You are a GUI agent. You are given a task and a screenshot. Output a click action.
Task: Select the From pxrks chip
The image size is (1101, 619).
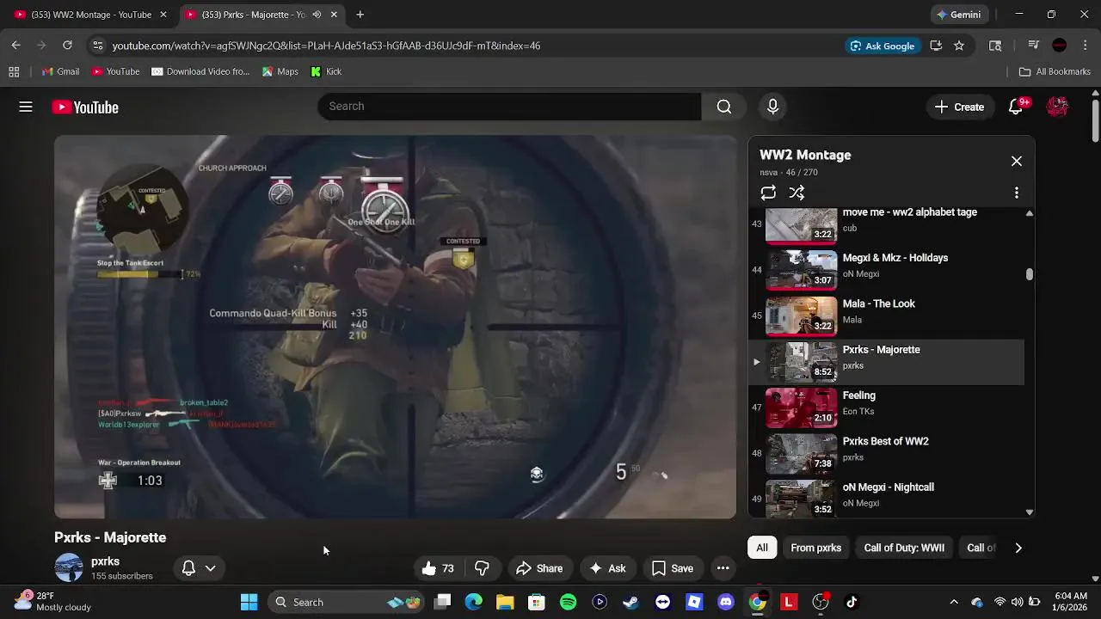pos(816,548)
